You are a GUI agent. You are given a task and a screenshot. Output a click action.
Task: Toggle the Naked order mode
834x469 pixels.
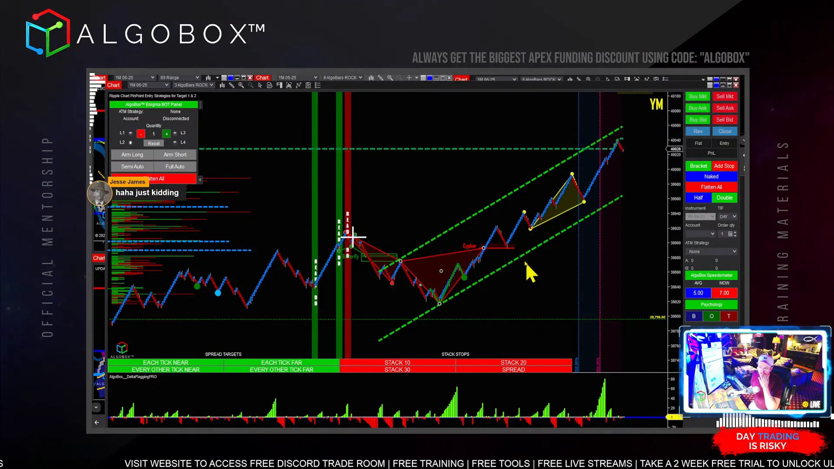click(x=711, y=177)
